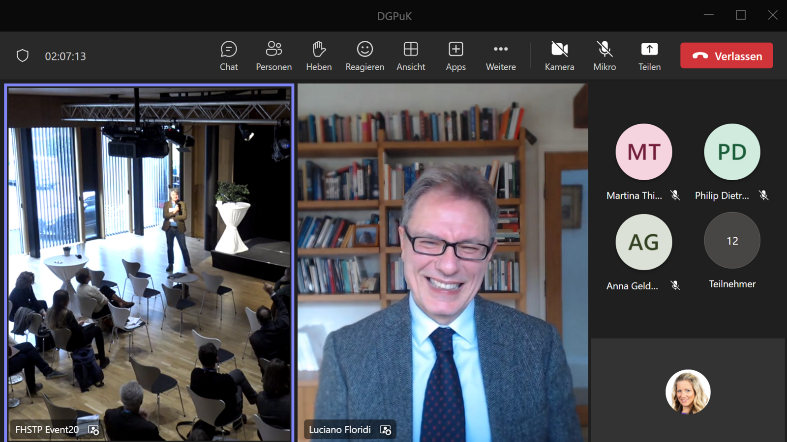Show the Personen participants list
This screenshot has height=442, width=787.
(x=273, y=56)
